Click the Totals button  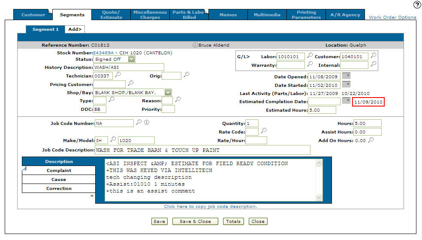tap(234, 221)
